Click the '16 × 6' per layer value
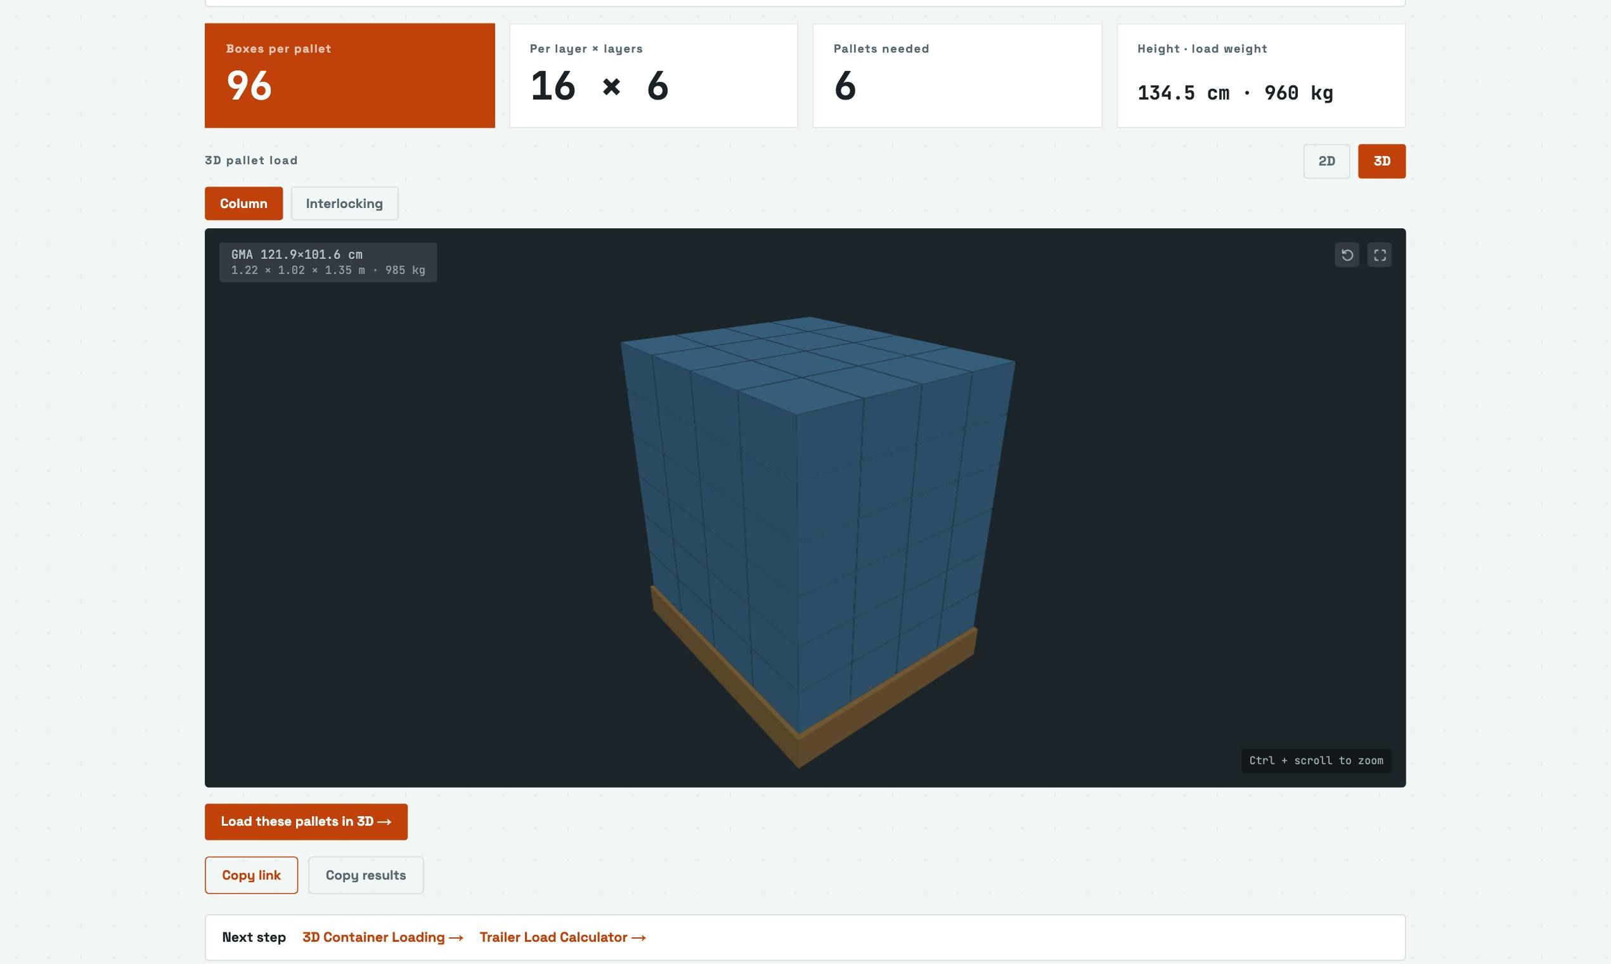This screenshot has height=964, width=1611. click(x=599, y=86)
